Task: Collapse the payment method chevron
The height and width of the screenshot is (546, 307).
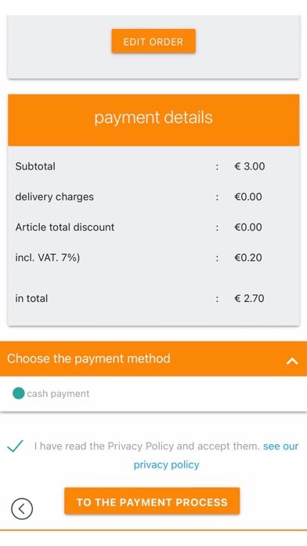Action: click(292, 361)
